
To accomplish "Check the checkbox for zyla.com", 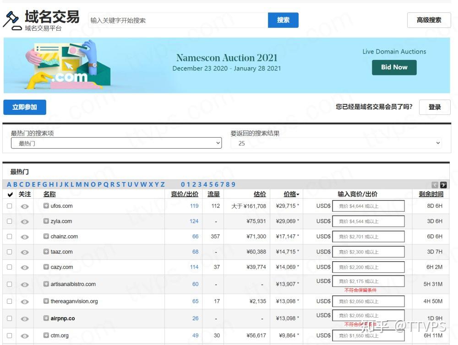I will tap(9, 221).
